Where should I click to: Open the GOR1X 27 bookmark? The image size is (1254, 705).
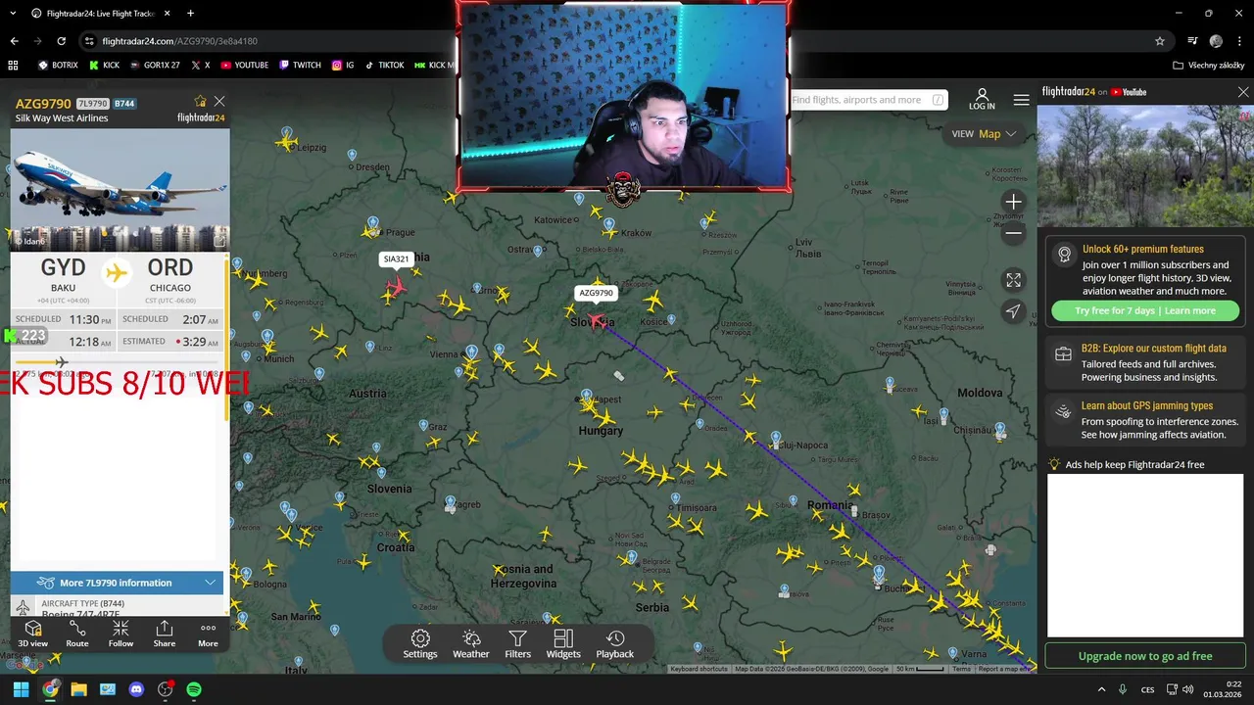tap(154, 65)
